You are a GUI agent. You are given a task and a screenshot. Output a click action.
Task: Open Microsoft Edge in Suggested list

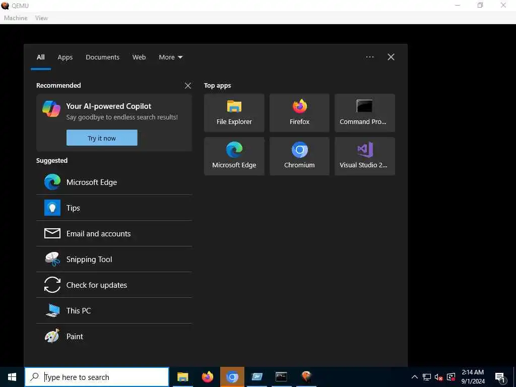[114, 182]
